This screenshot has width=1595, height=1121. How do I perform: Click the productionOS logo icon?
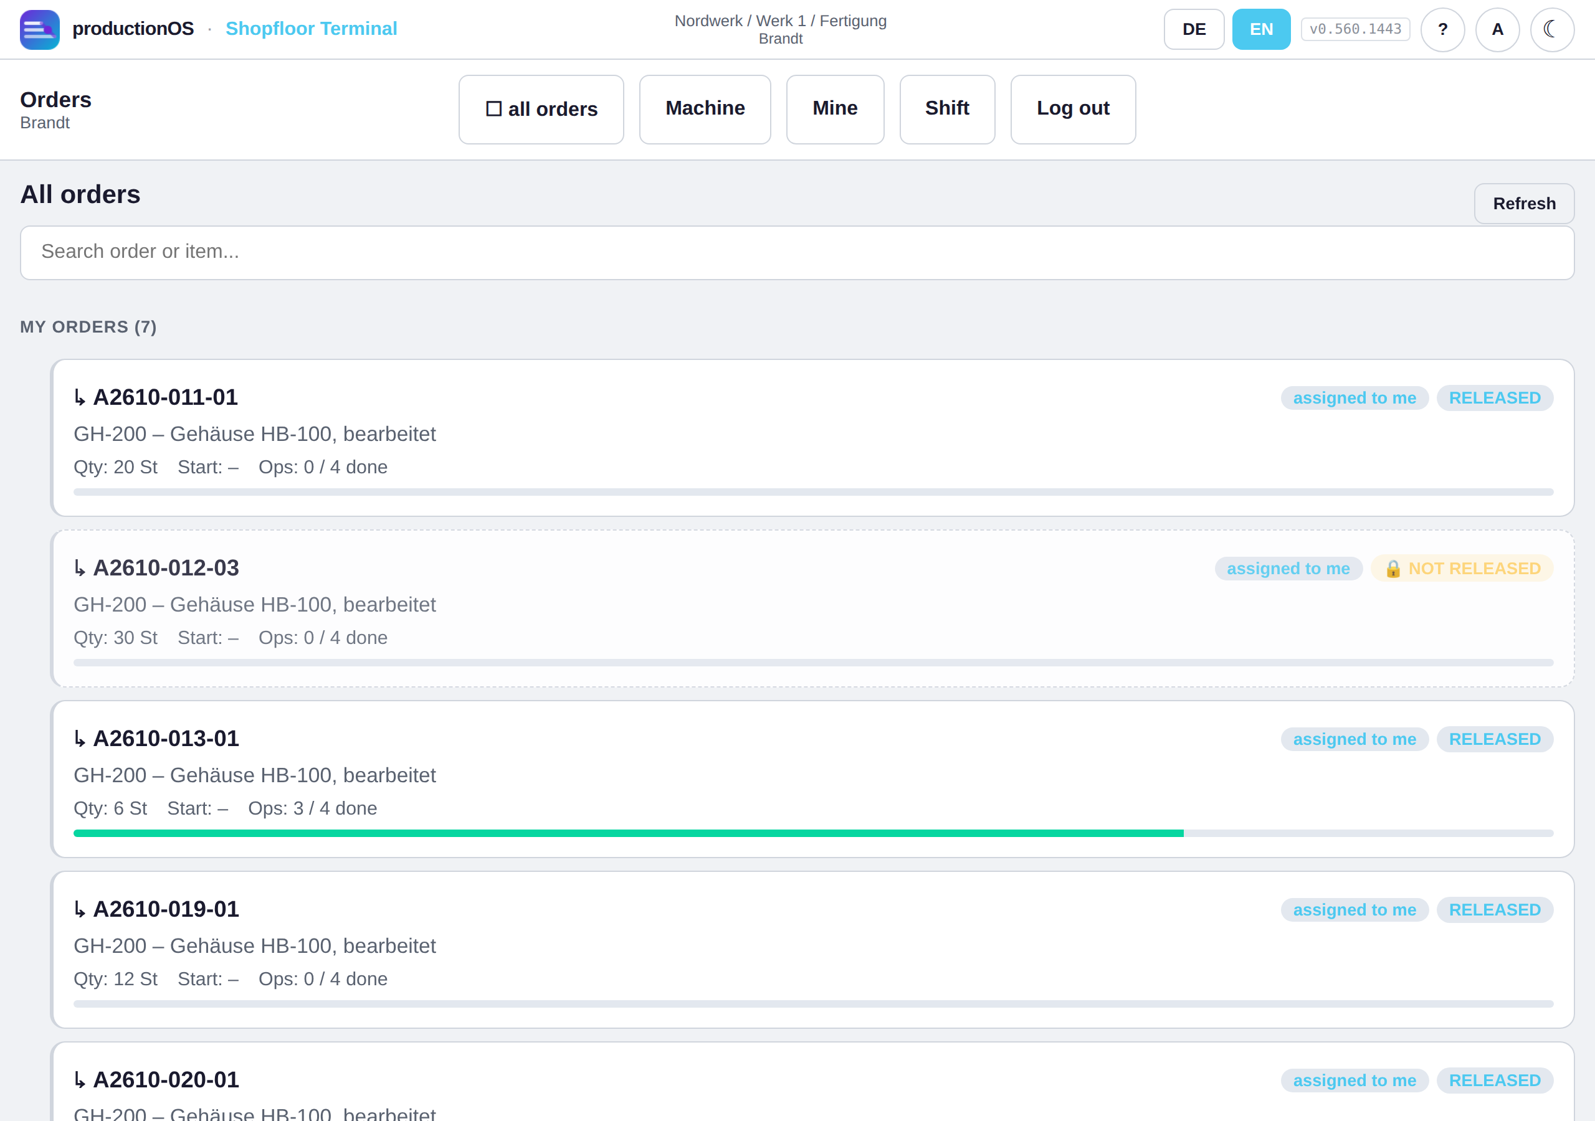click(40, 29)
